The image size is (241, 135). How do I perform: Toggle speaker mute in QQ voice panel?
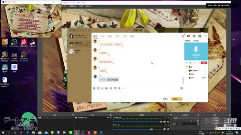click(x=190, y=63)
